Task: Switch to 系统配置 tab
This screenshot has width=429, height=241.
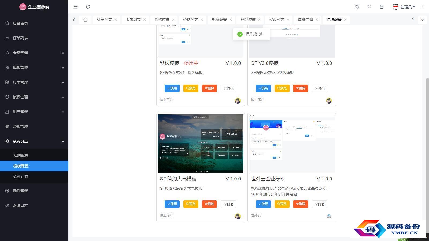Action: point(219,20)
